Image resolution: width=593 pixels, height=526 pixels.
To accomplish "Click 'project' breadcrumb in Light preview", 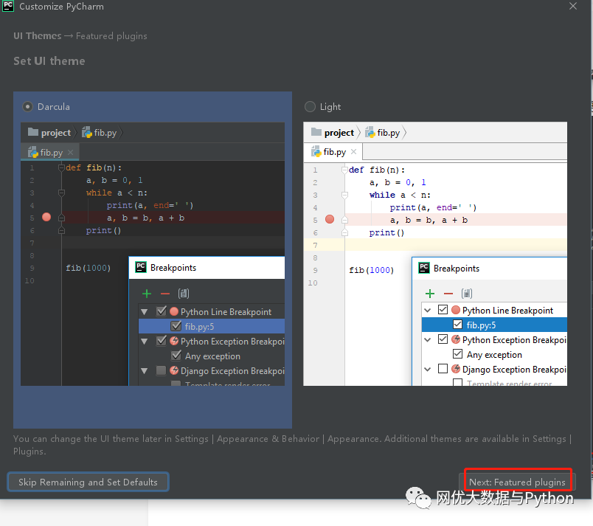I will point(339,133).
